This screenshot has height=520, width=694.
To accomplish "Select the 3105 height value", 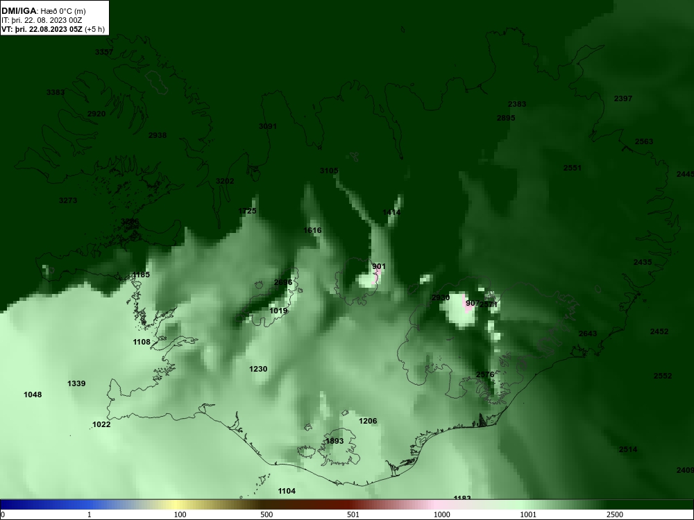I will tap(329, 171).
